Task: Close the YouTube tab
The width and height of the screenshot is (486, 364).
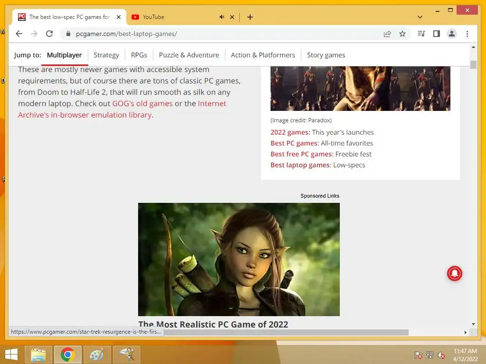Action: (232, 17)
